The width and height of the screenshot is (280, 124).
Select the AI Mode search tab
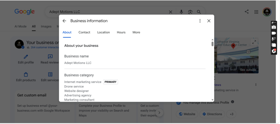pyautogui.click(x=21, y=26)
